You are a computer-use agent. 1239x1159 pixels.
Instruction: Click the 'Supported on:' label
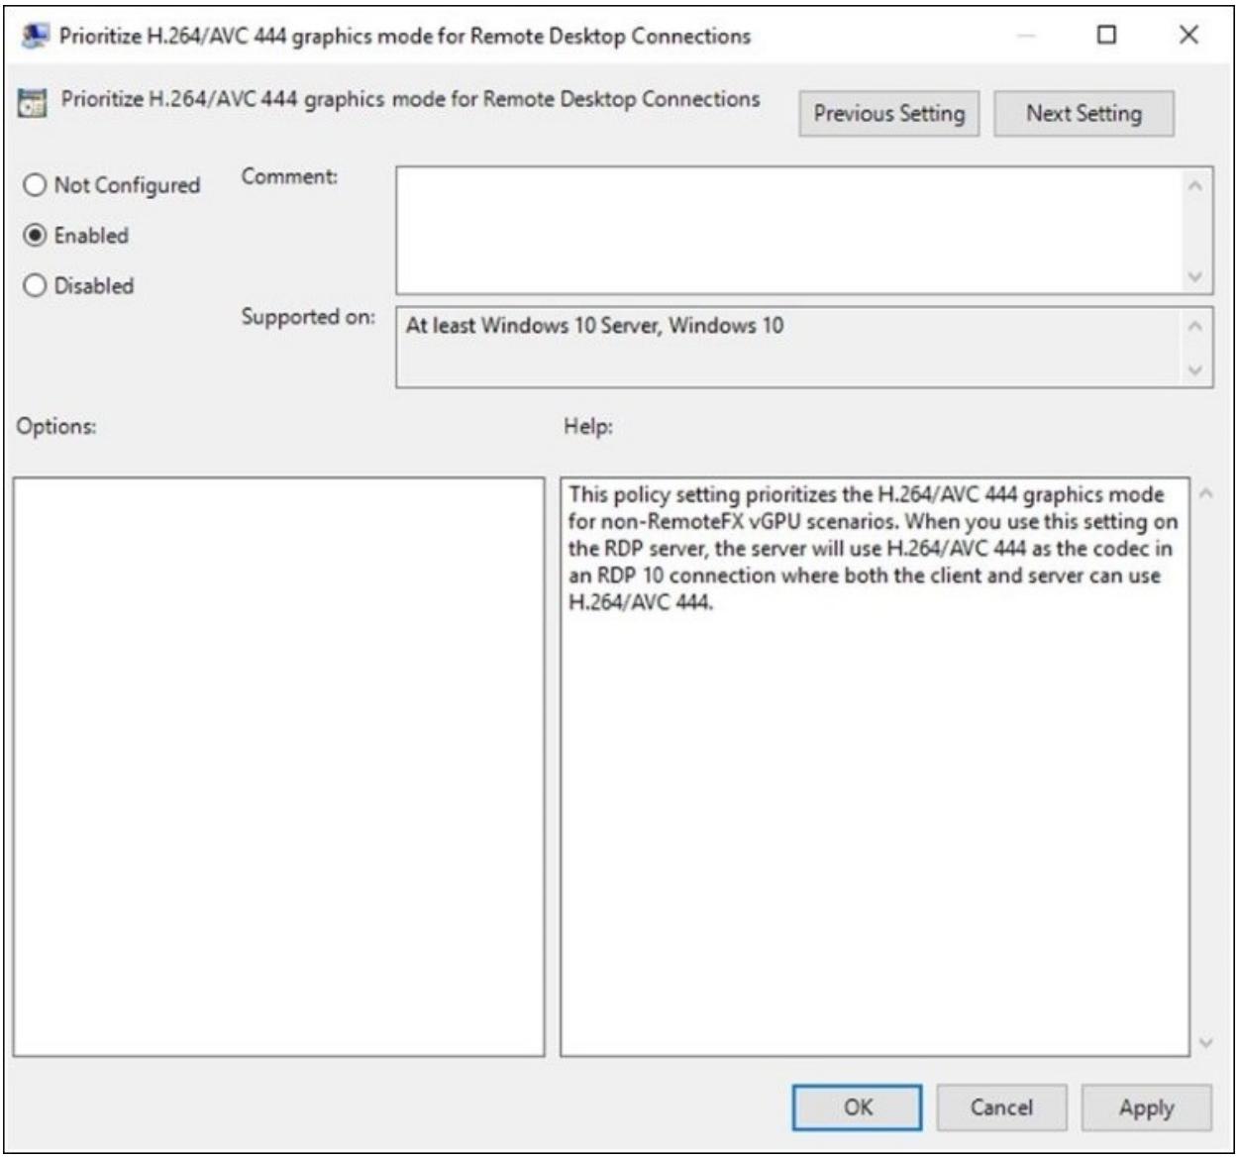(x=308, y=317)
